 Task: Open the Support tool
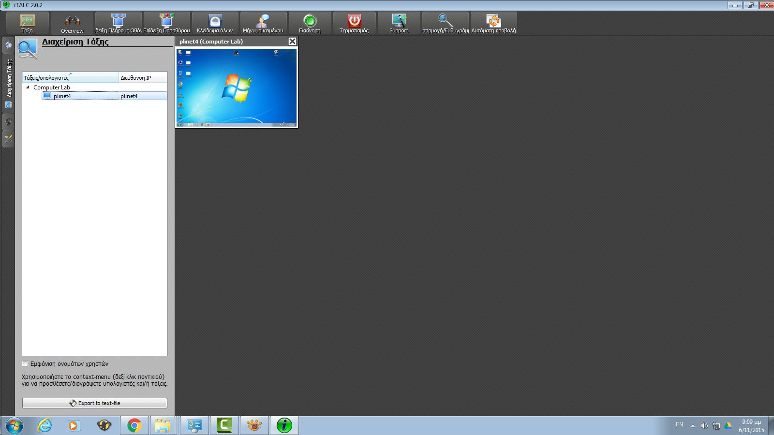tap(399, 23)
